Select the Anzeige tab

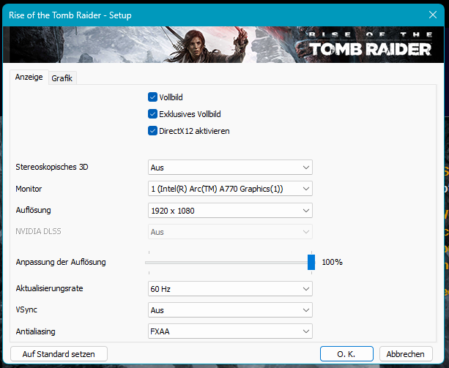coord(29,78)
